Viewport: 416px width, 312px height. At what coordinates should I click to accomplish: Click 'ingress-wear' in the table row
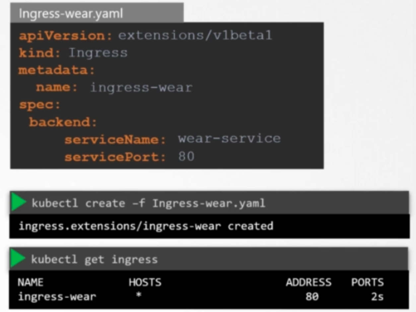tap(57, 296)
